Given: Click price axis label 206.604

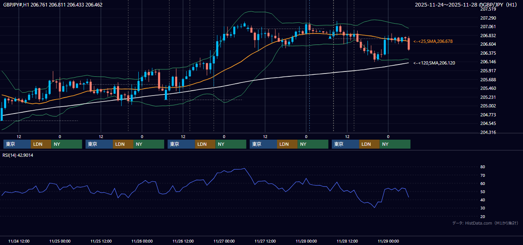Looking at the screenshot, I should 488,44.
